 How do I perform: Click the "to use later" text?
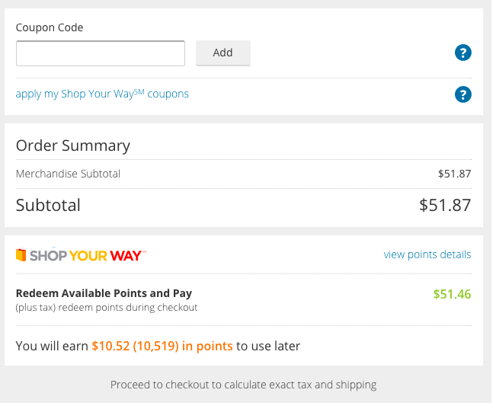click(268, 346)
